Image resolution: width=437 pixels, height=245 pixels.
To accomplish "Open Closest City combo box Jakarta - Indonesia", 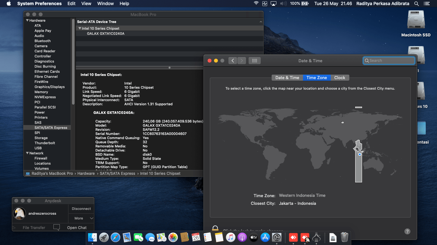I will point(298,203).
